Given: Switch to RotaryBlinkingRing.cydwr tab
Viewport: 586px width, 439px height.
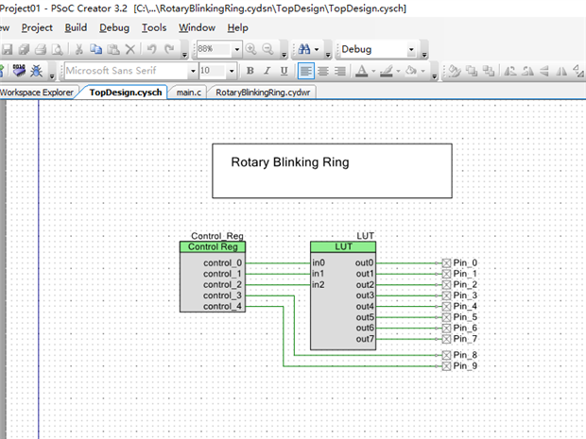Looking at the screenshot, I should click(264, 93).
